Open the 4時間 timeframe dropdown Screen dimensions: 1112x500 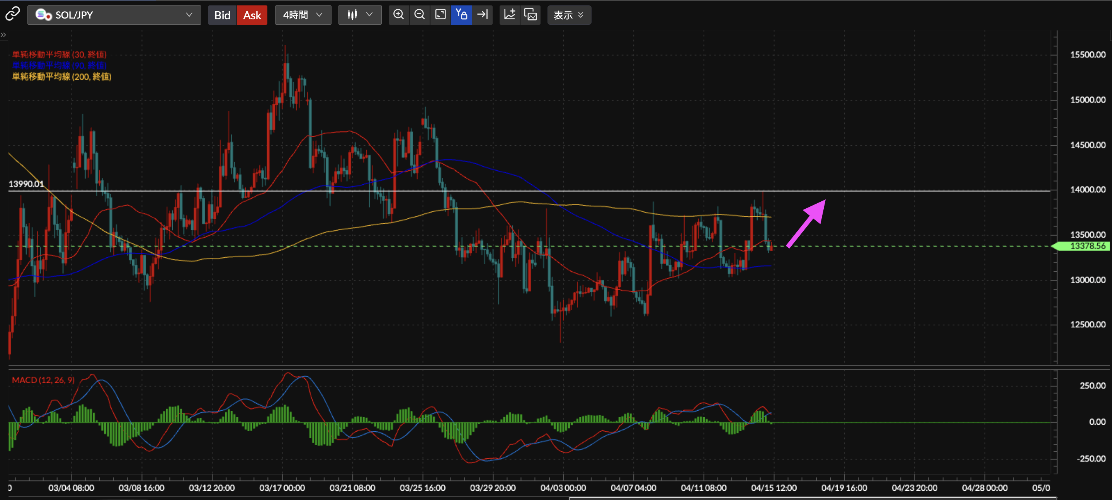click(x=303, y=15)
